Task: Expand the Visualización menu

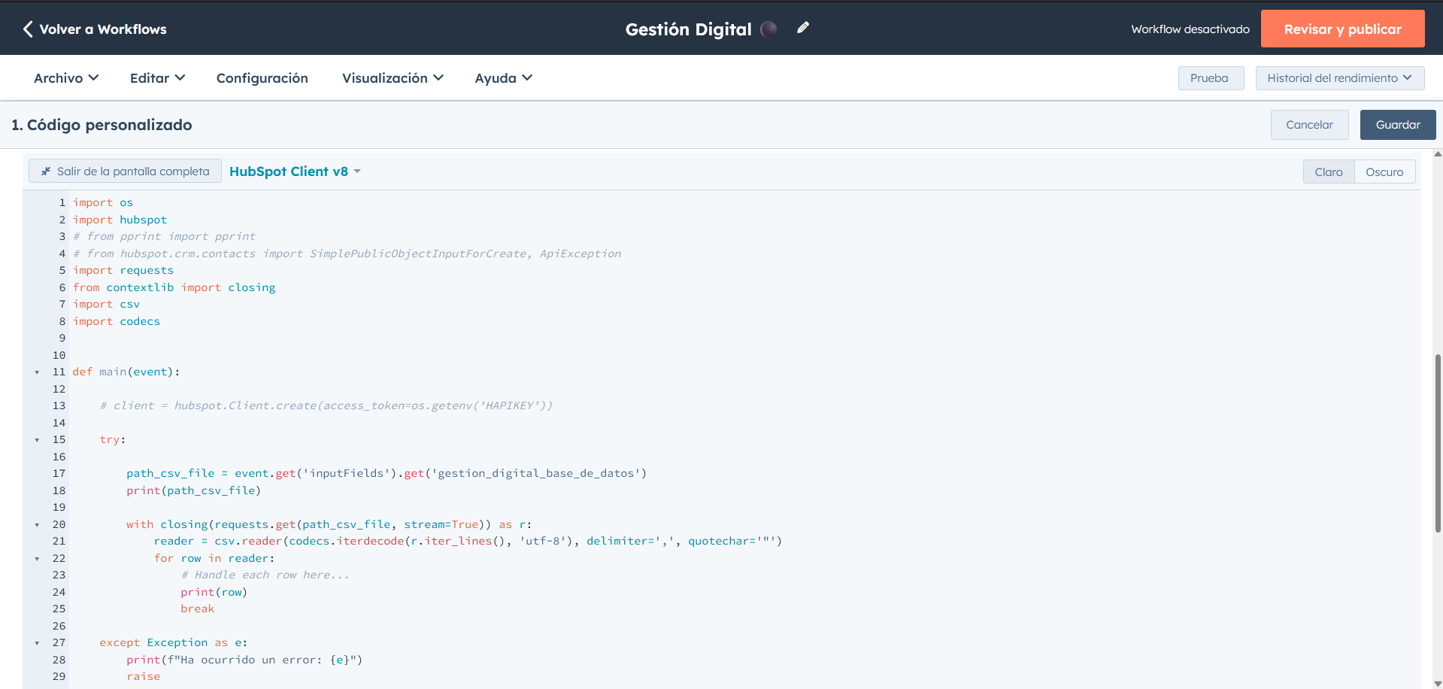Action: (x=392, y=77)
